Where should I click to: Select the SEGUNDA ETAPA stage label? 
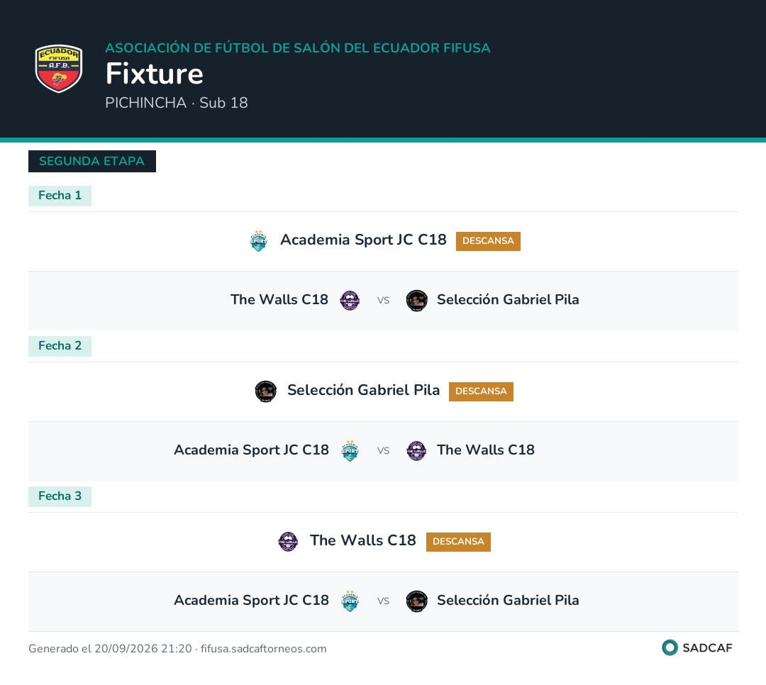point(91,161)
